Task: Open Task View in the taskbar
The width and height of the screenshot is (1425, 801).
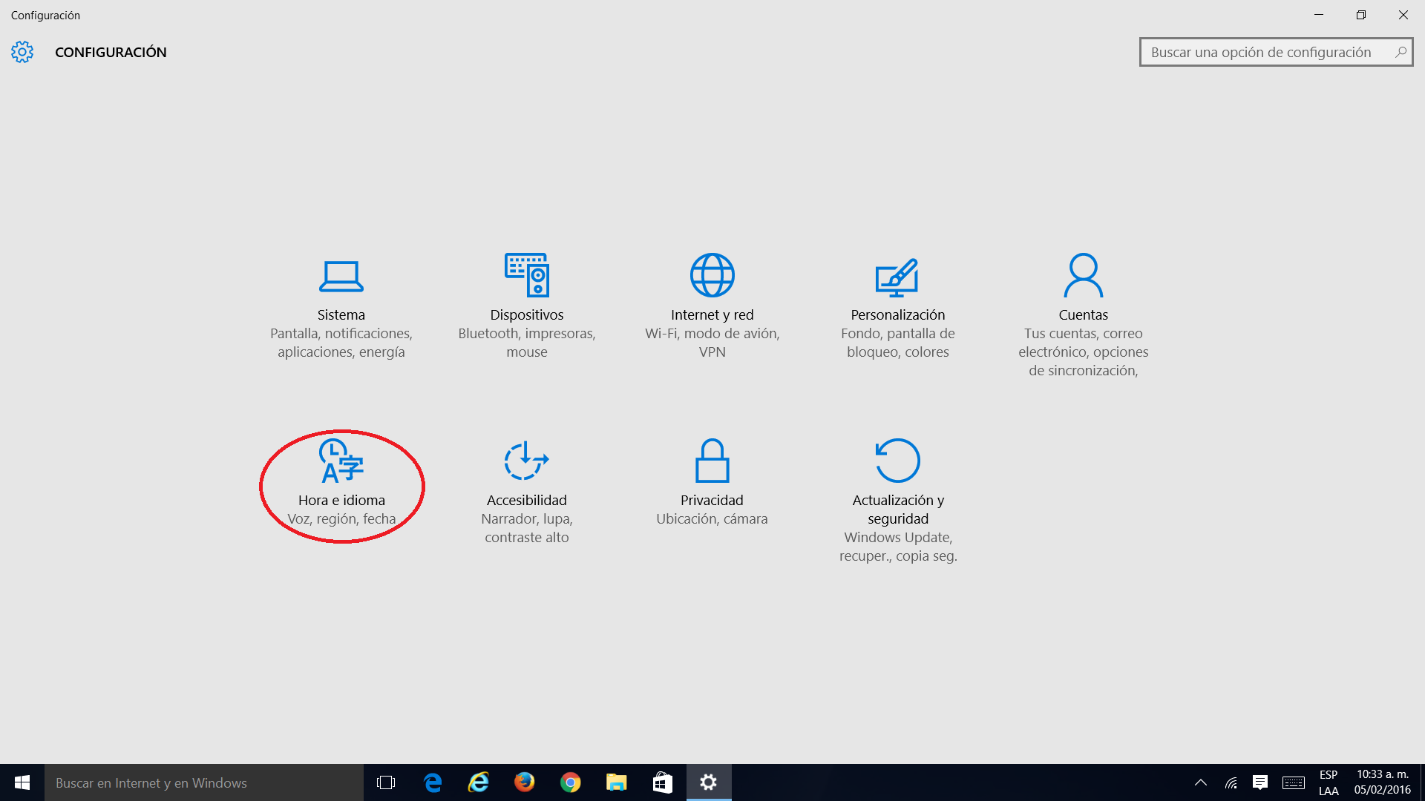Action: click(386, 782)
